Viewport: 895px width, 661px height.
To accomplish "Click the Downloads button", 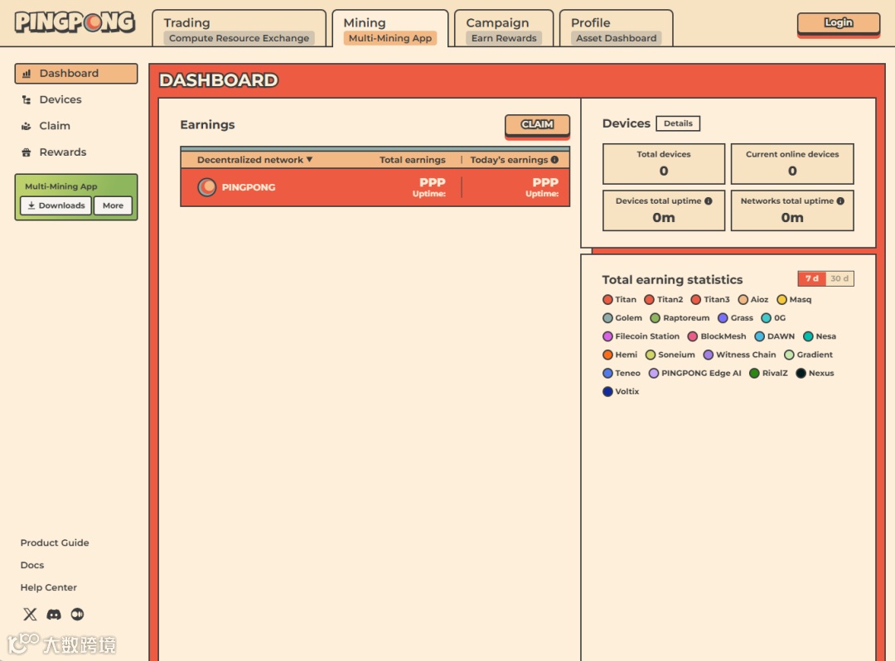I will point(56,205).
